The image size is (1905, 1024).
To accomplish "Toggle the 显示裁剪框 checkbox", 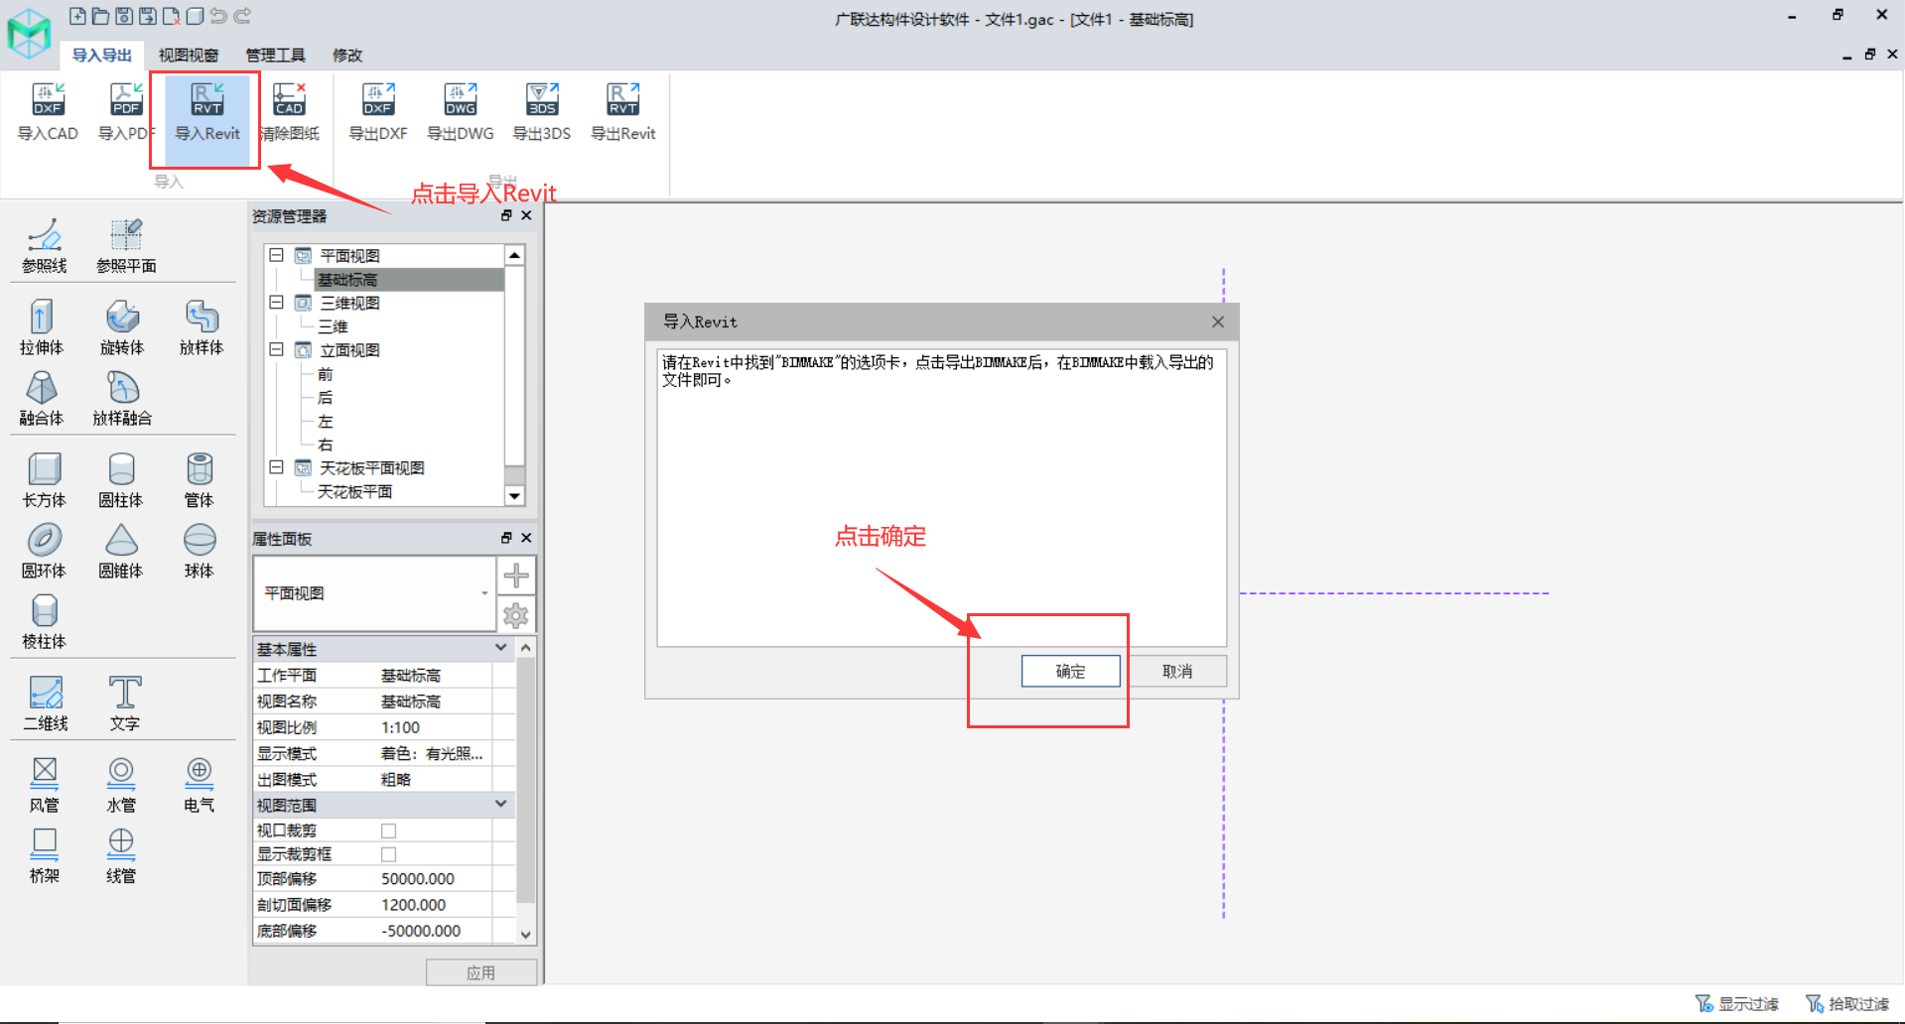I will (x=389, y=854).
